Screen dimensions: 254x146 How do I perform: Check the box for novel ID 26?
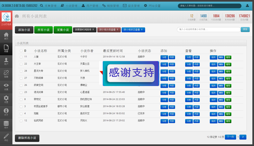tap(21, 85)
